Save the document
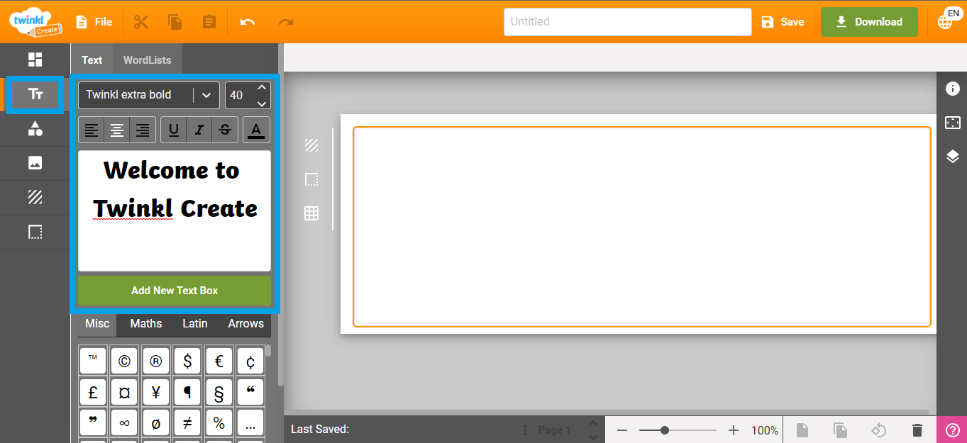967x443 pixels. pos(783,22)
